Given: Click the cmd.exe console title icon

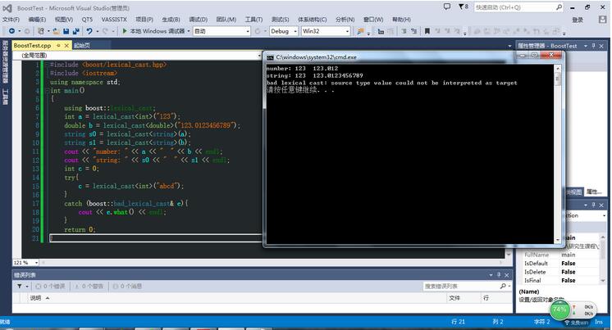Looking at the screenshot, I should point(270,57).
